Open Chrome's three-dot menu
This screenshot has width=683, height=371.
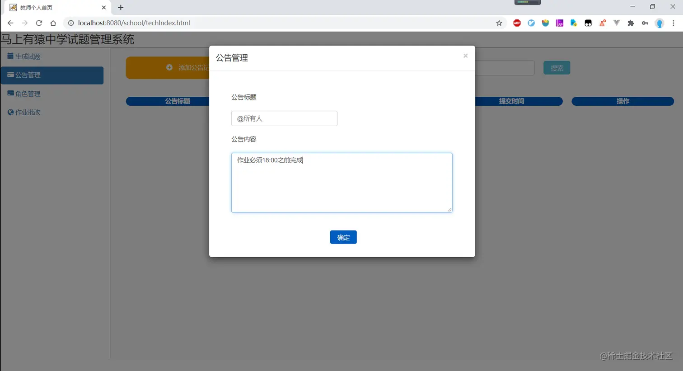pyautogui.click(x=674, y=23)
